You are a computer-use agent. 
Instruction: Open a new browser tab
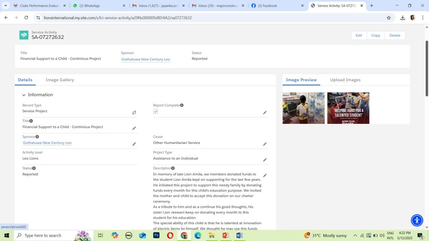[x=372, y=5]
